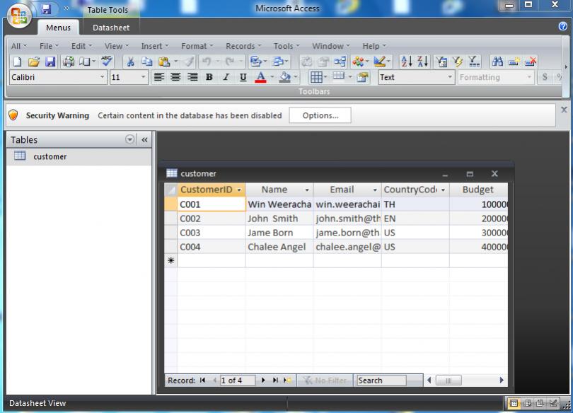Toggle bold formatting
Screen dimensions: 573x413
209,77
